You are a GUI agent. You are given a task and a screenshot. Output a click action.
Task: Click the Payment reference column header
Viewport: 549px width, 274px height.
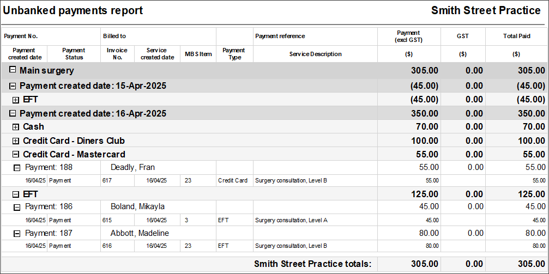coord(280,36)
